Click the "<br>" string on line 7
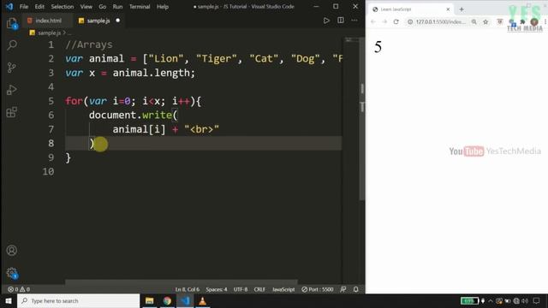548x308 pixels. [201, 129]
